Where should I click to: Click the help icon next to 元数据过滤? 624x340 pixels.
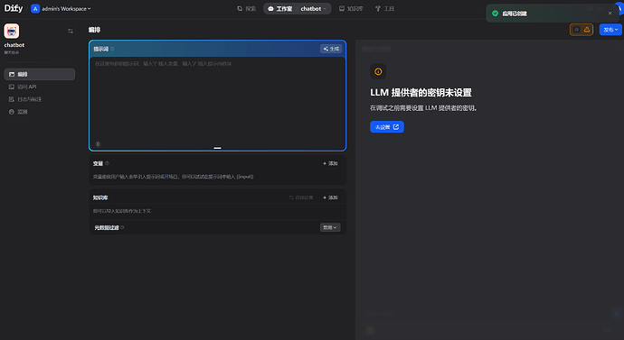pos(122,227)
